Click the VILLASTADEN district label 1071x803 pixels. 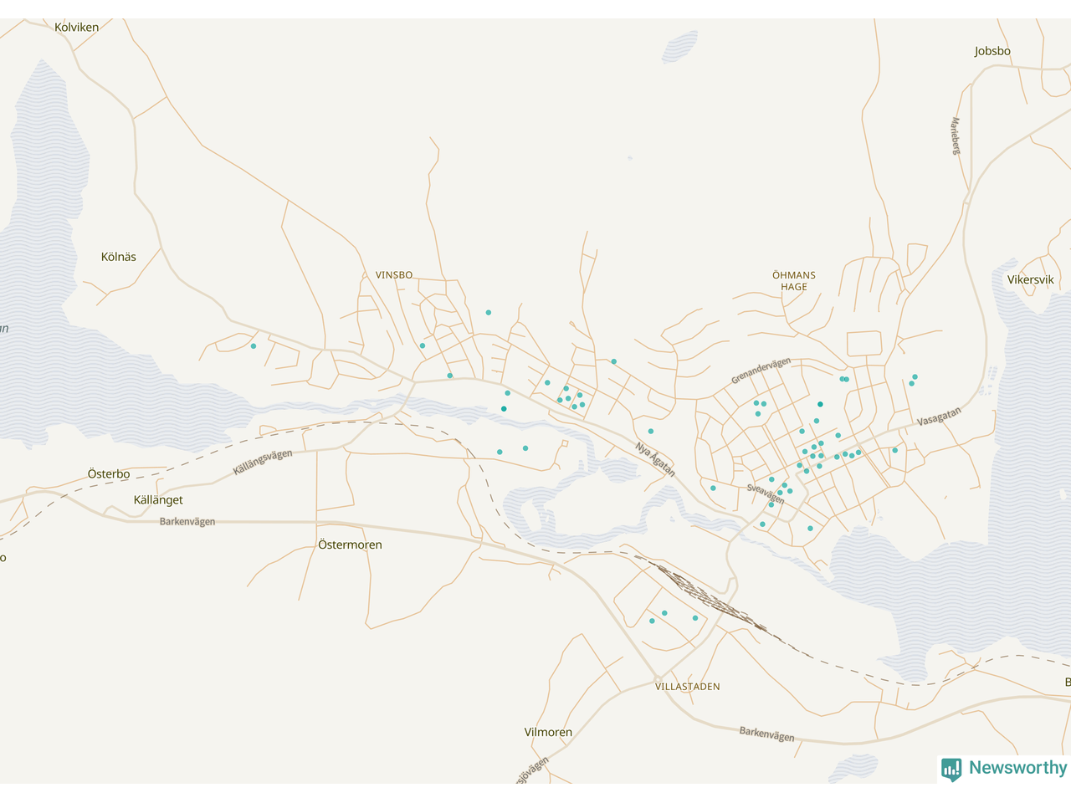688,687
